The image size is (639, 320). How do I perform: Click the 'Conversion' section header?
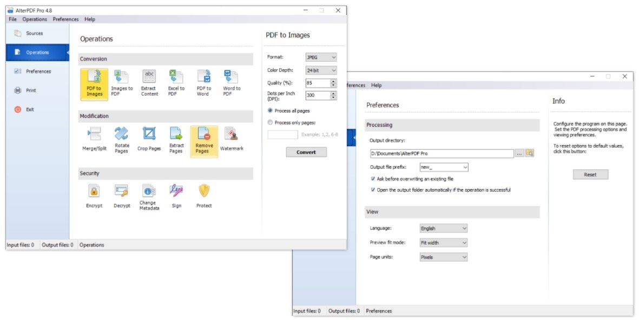coord(166,58)
